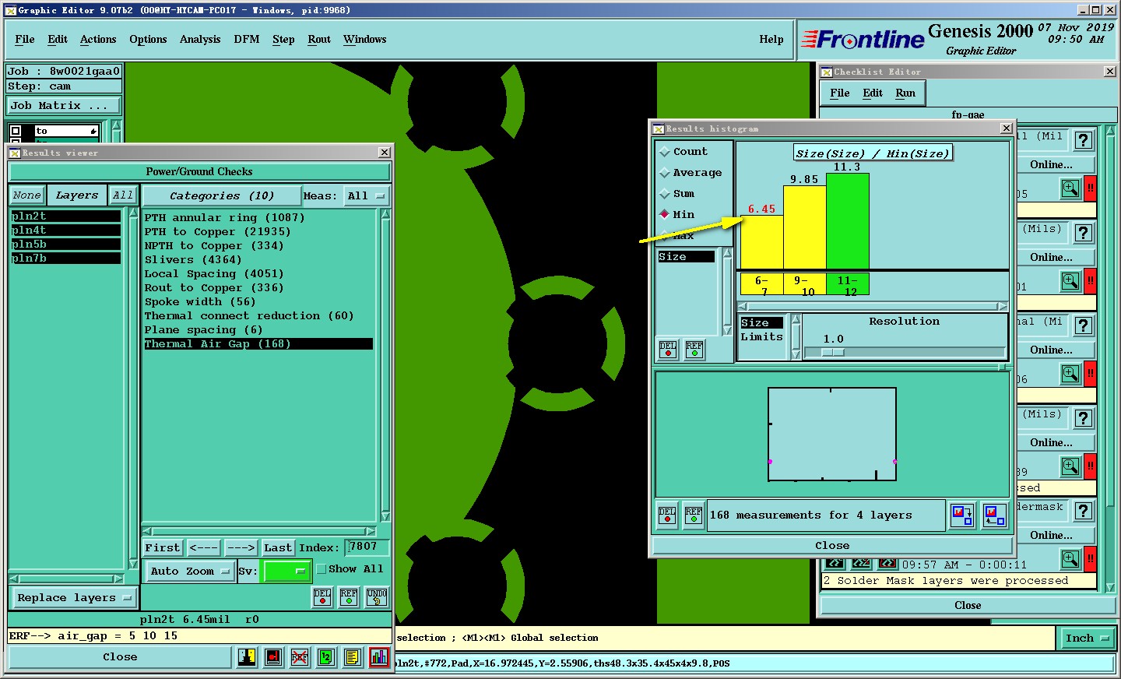The image size is (1121, 679).
Task: Toggle the All button beside Layers
Action: coord(122,195)
